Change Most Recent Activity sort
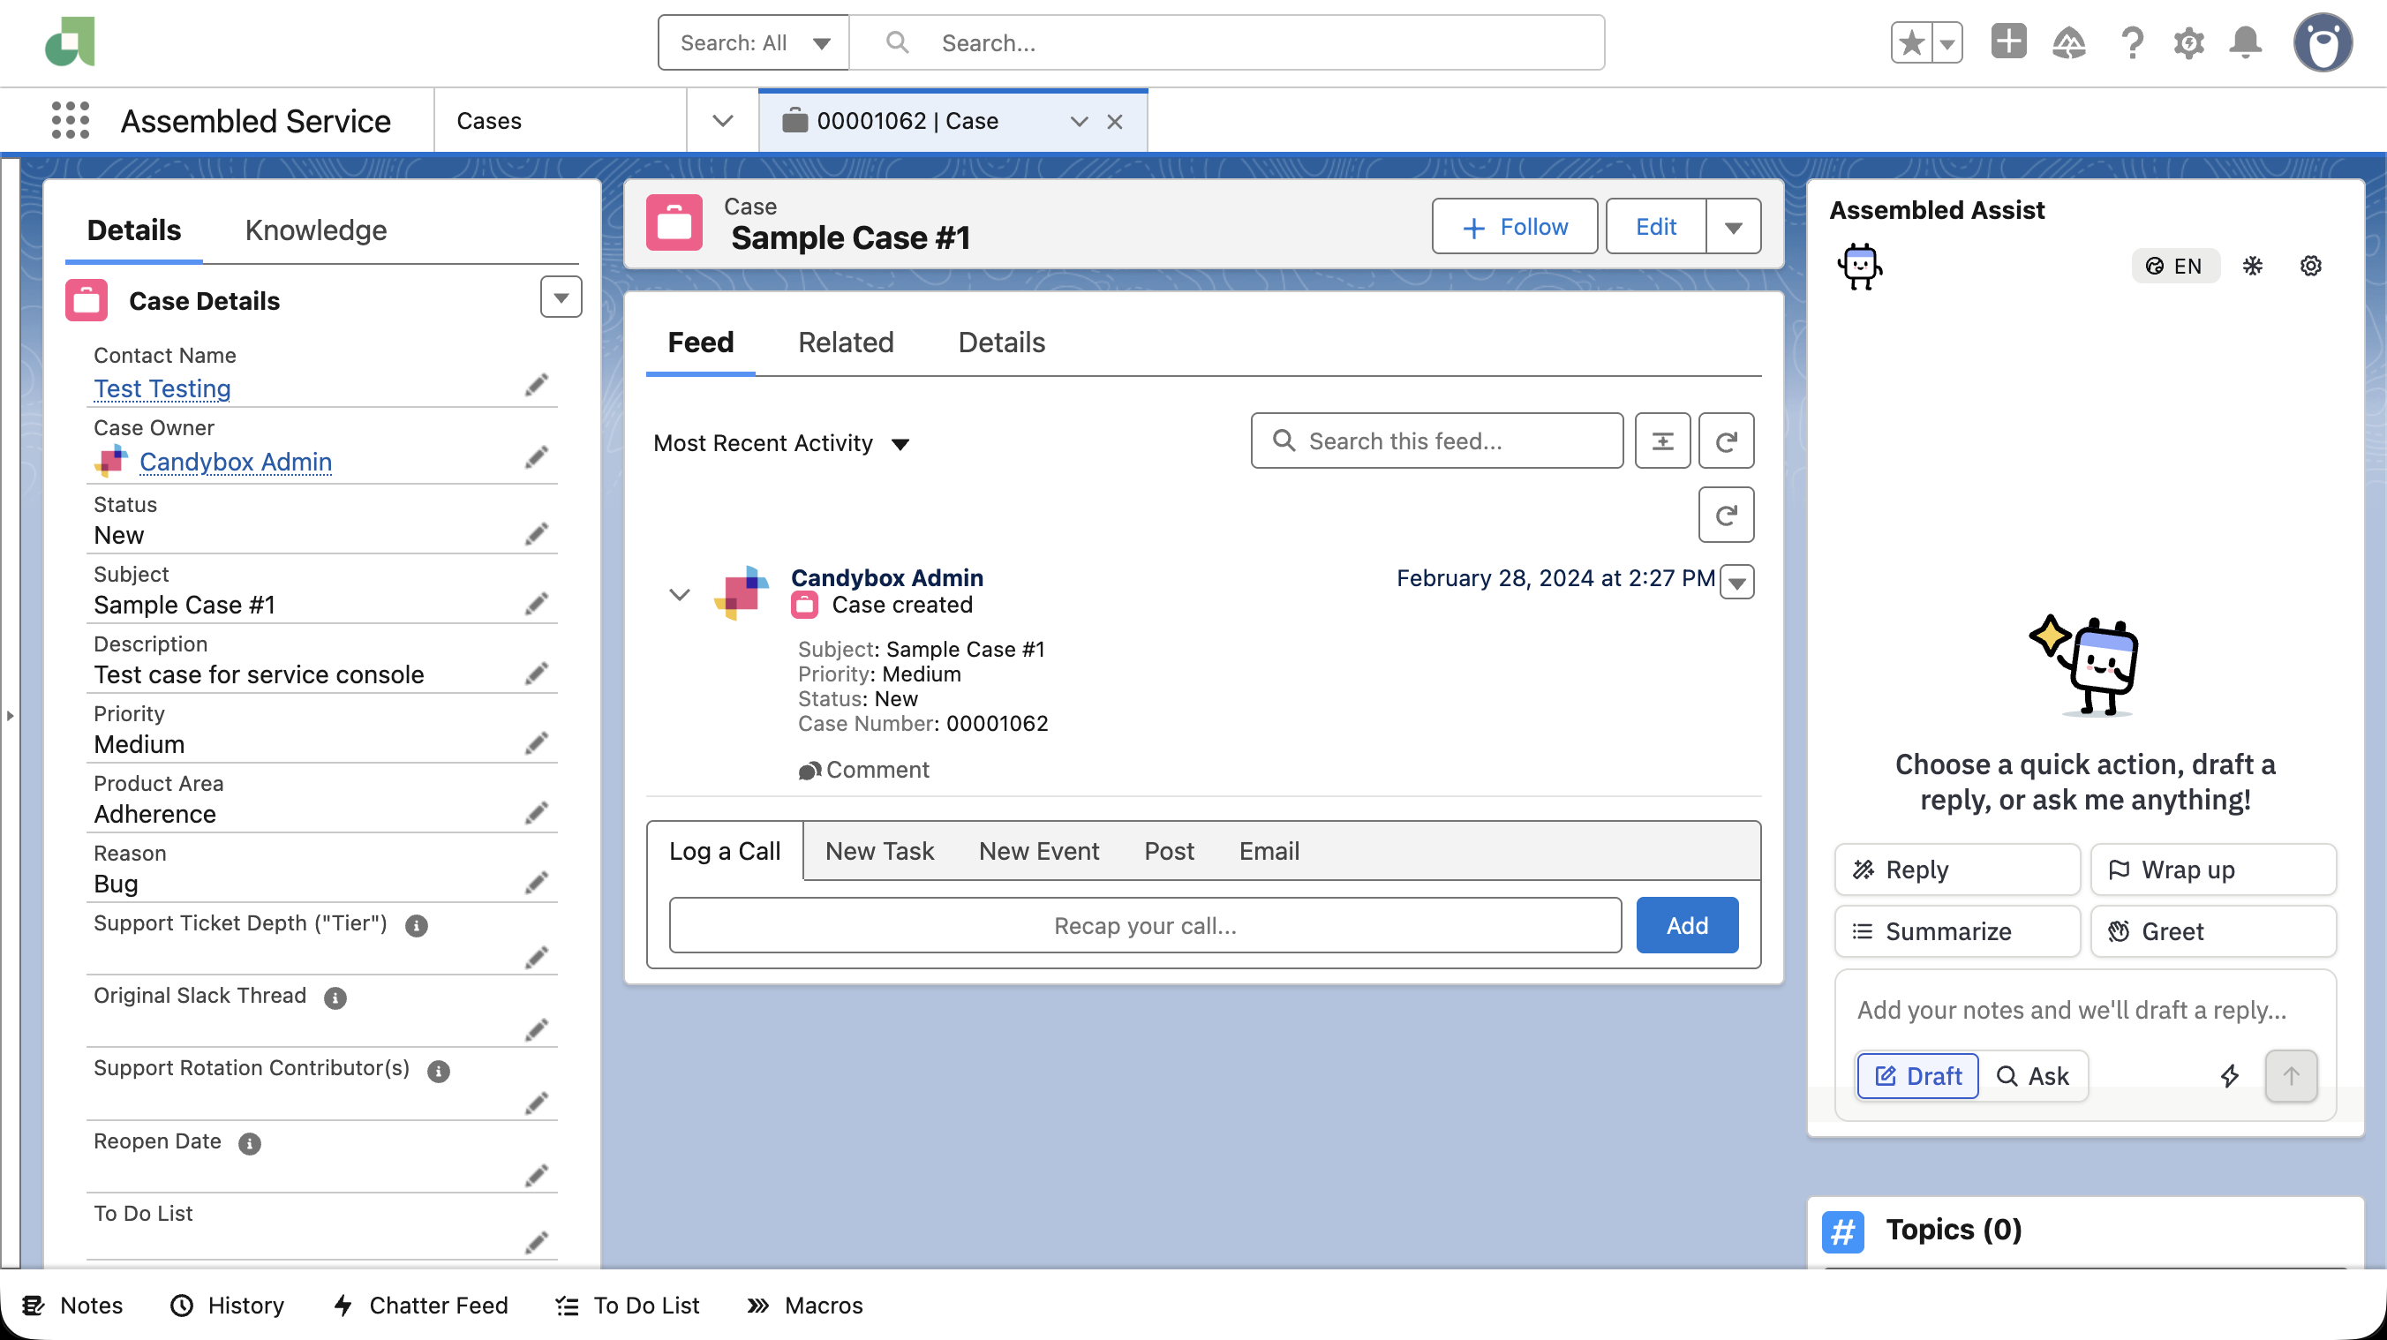Image resolution: width=2387 pixels, height=1340 pixels. [x=781, y=443]
